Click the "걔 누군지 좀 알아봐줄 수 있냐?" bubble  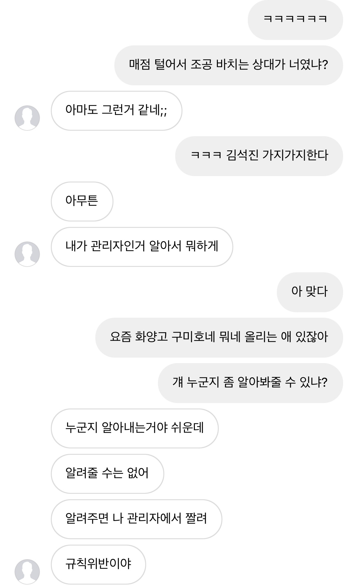tap(250, 383)
